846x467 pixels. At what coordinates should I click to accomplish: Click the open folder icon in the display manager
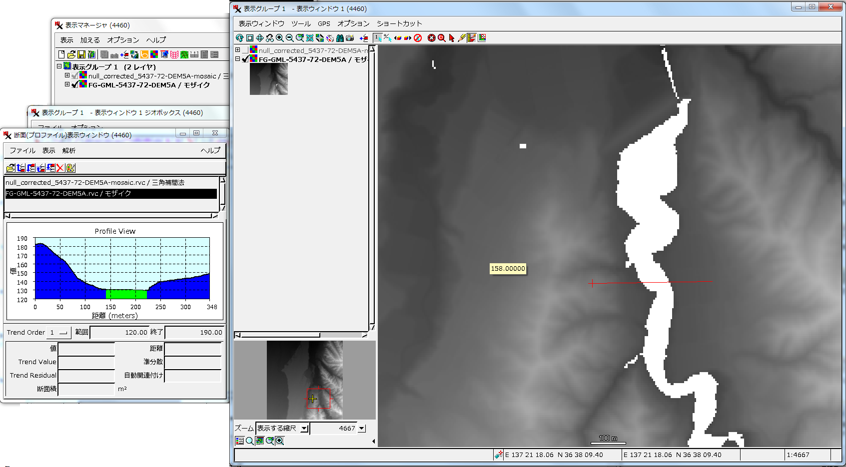(x=71, y=54)
